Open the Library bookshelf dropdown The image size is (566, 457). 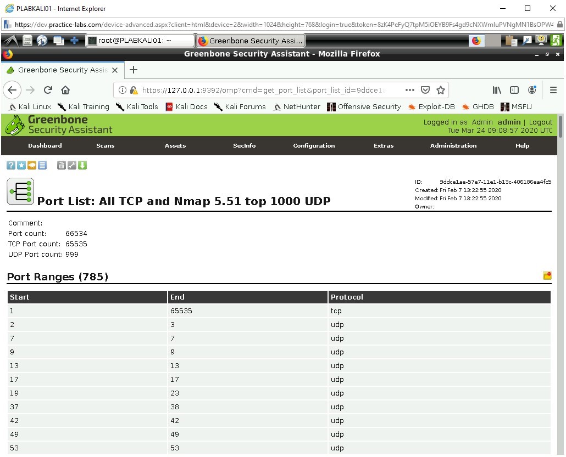pyautogui.click(x=497, y=90)
